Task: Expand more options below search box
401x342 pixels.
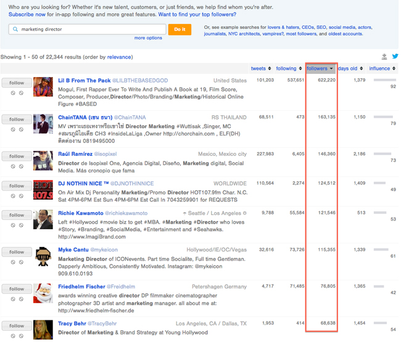Action: [148, 38]
